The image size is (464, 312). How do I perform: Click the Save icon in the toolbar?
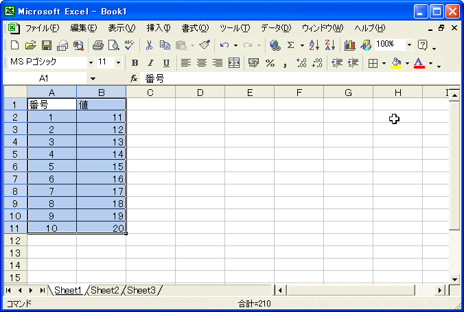47,45
